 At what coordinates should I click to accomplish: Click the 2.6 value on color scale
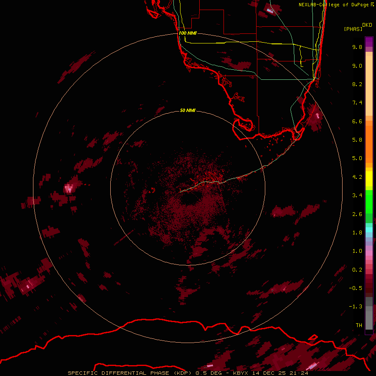[357, 214]
